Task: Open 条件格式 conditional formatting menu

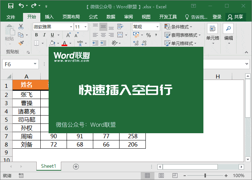Action: [x=178, y=27]
